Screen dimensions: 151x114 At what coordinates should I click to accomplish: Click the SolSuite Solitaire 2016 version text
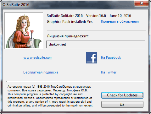tap(89, 16)
